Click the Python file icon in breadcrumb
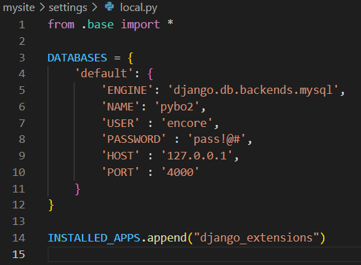361x265 pixels. click(x=110, y=6)
